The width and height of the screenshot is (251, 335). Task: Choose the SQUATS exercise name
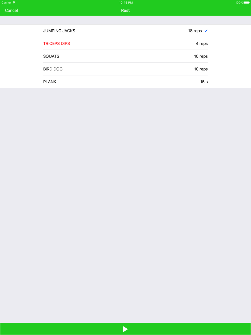coord(51,56)
